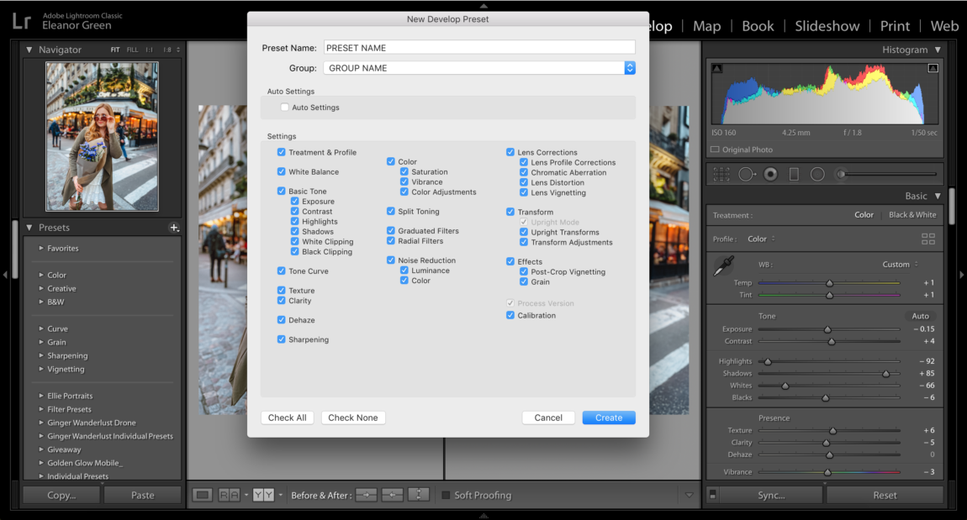Toggle the Soft Proofing checkbox
Screen dimensions: 967x520
click(x=446, y=495)
